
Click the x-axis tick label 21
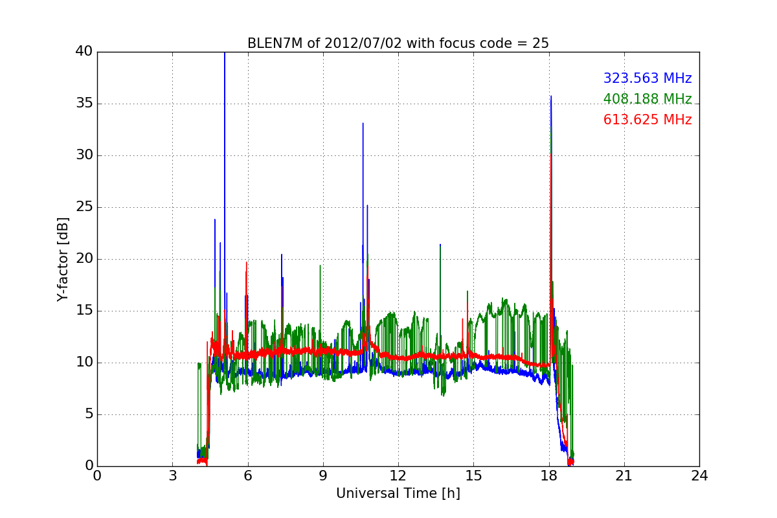(624, 476)
